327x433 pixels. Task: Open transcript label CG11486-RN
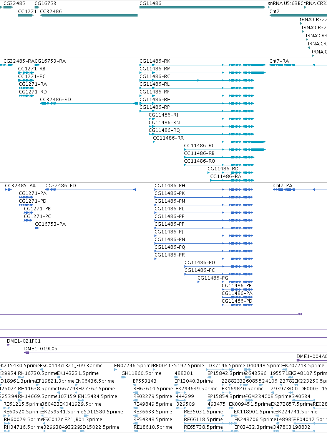point(164,123)
